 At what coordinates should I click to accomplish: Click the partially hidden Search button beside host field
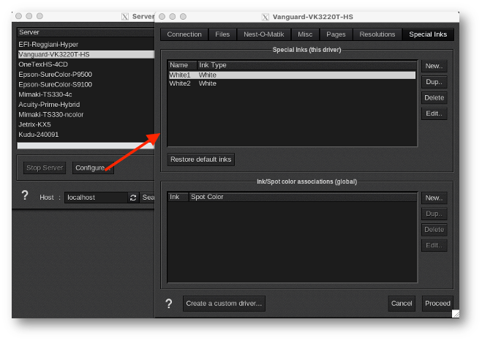[147, 198]
